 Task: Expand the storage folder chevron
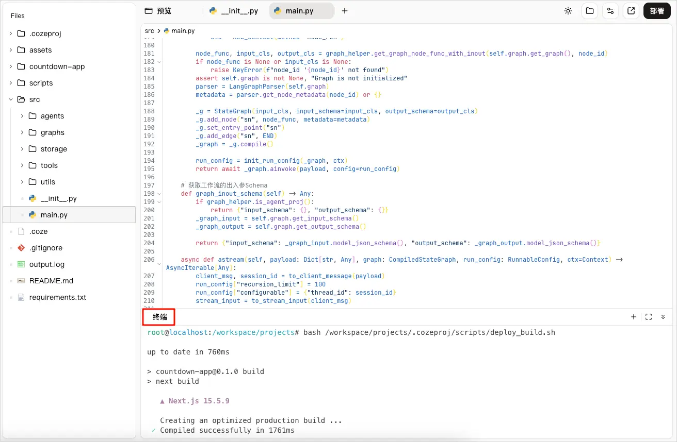point(22,149)
